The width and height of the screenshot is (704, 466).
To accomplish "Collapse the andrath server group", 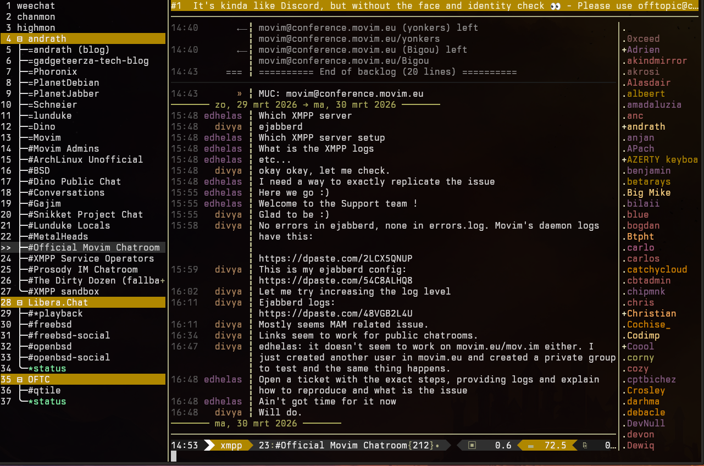I will point(20,38).
